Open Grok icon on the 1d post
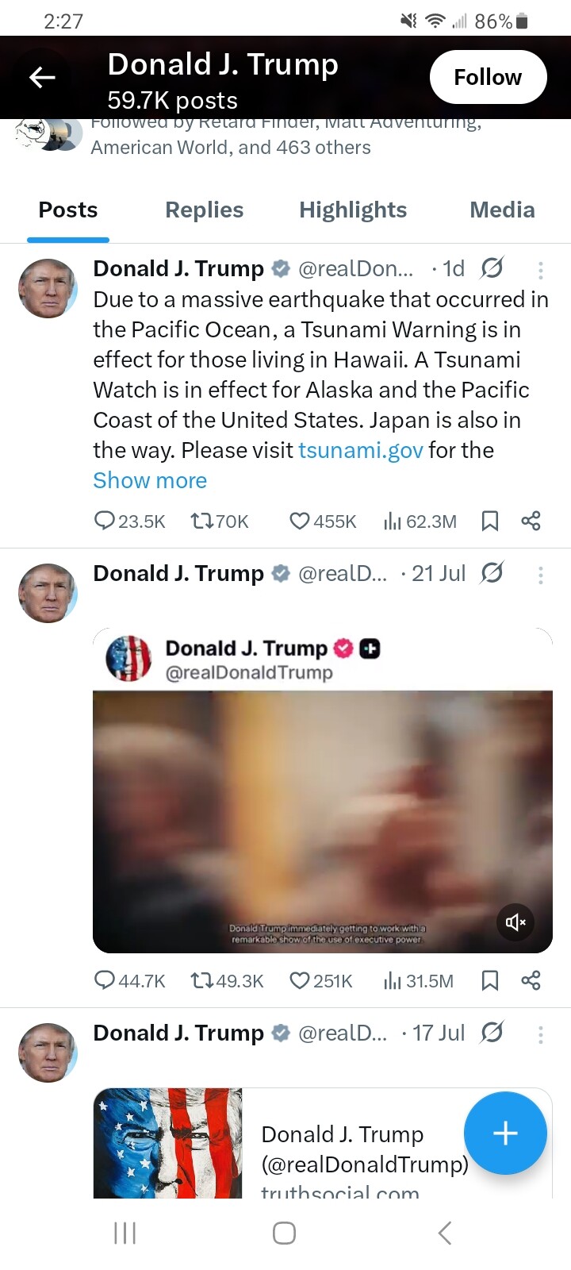571x1270 pixels. click(x=492, y=268)
